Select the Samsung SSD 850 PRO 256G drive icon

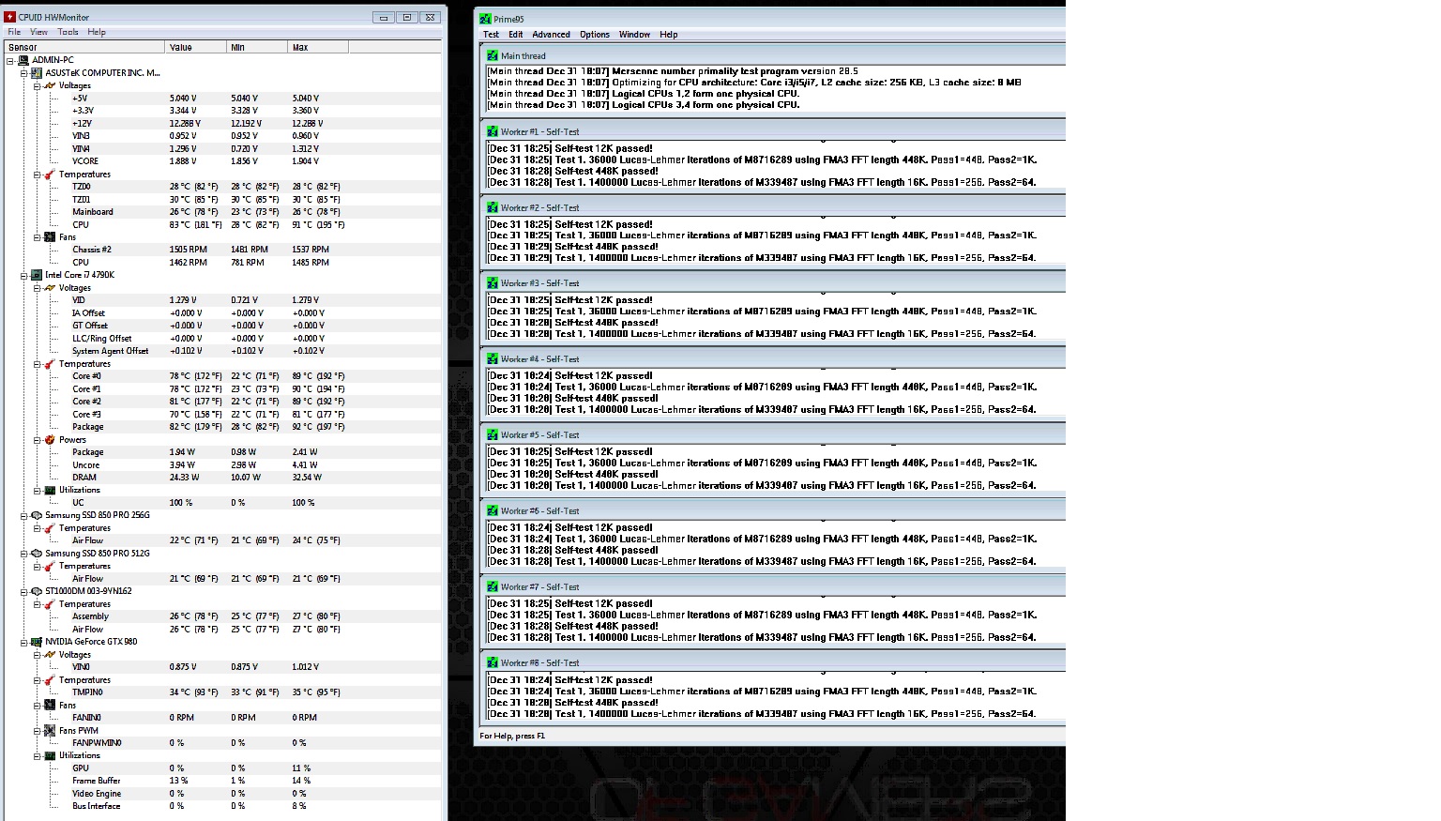tap(37, 515)
